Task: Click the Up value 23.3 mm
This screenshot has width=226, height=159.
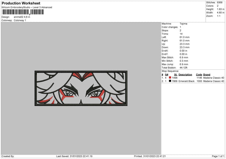Action: pyautogui.click(x=185, y=44)
